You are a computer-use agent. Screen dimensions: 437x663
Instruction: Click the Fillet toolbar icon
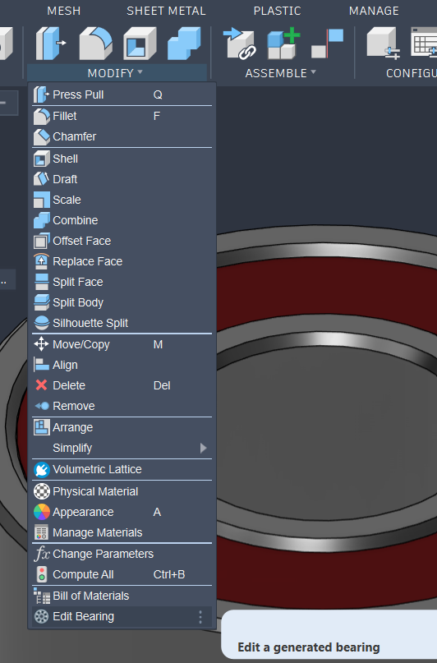click(x=96, y=43)
